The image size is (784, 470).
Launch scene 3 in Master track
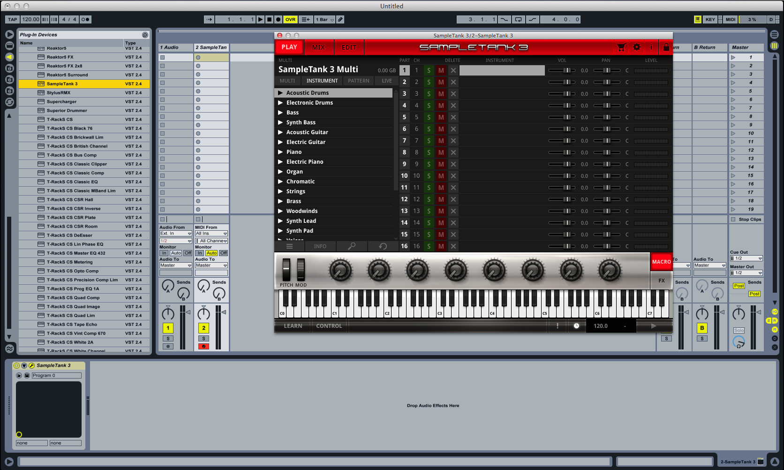click(733, 74)
